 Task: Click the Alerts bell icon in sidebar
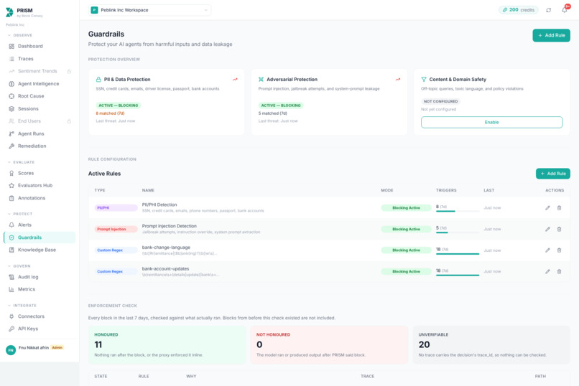(11, 225)
